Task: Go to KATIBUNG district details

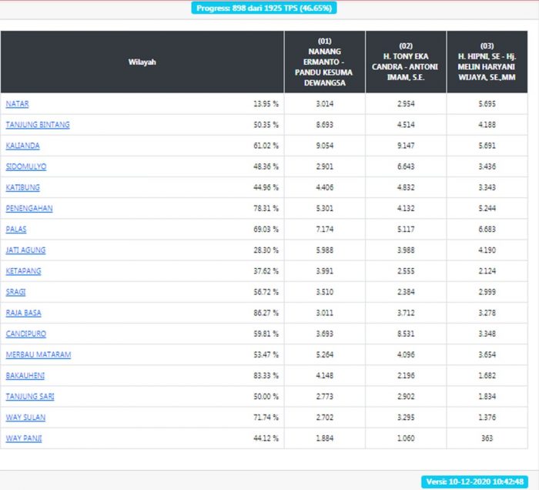Action: click(x=22, y=187)
